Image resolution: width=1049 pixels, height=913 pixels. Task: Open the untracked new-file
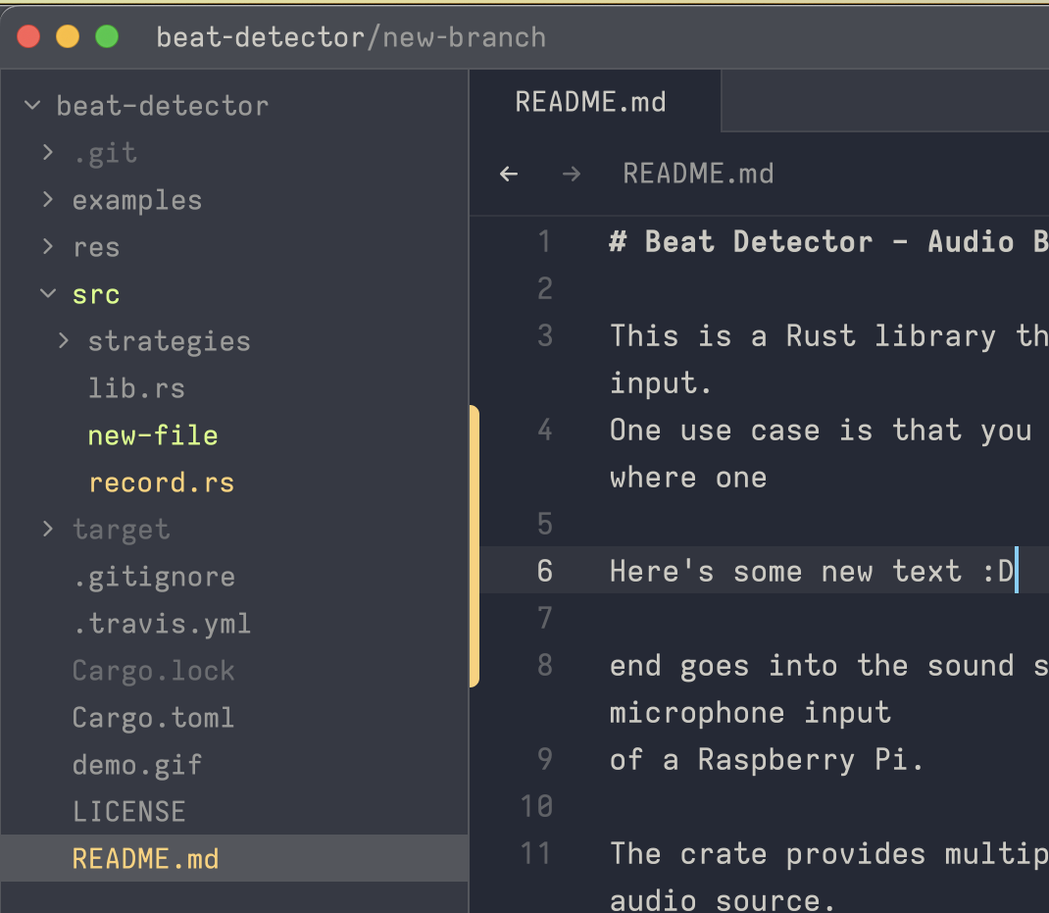pyautogui.click(x=153, y=435)
